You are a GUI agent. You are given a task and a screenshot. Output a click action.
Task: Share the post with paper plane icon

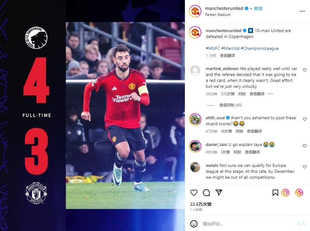coord(219,192)
